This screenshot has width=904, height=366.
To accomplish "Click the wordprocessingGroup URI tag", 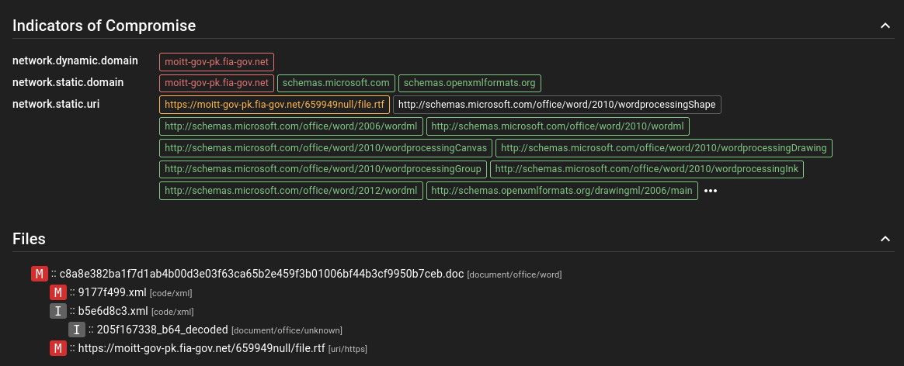I will pos(323,169).
